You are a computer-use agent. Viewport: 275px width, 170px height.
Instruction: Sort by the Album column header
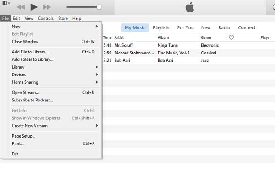[163, 37]
